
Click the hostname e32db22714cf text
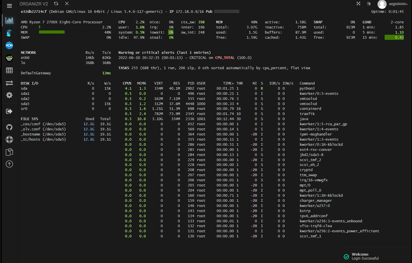[x=34, y=12]
